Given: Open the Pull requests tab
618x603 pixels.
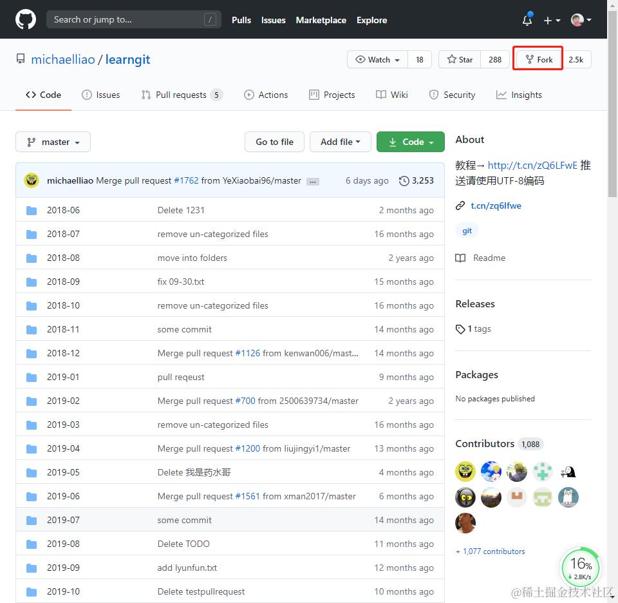Looking at the screenshot, I should click(182, 95).
